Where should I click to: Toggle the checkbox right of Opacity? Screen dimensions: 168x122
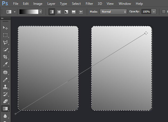pyautogui.click(x=164, y=12)
